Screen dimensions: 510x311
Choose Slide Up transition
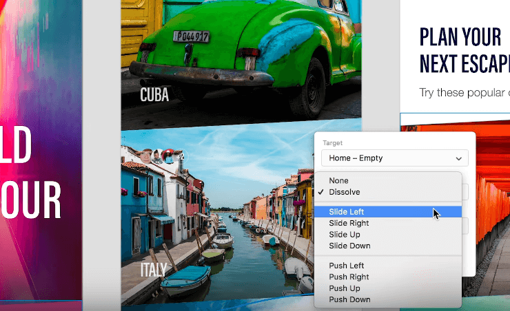pyautogui.click(x=388, y=235)
